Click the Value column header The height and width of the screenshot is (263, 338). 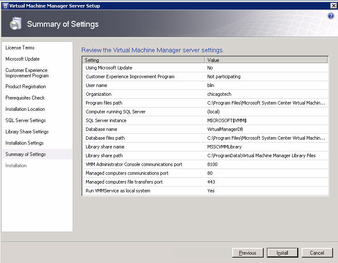[266, 60]
